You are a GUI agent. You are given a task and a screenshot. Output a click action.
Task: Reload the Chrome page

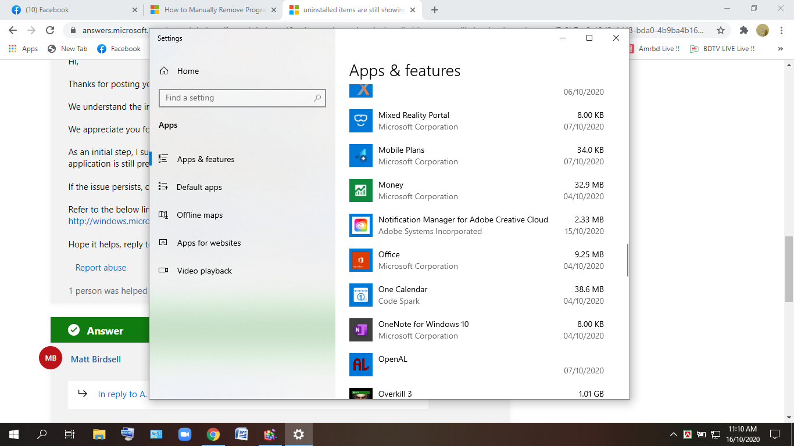pos(50,30)
